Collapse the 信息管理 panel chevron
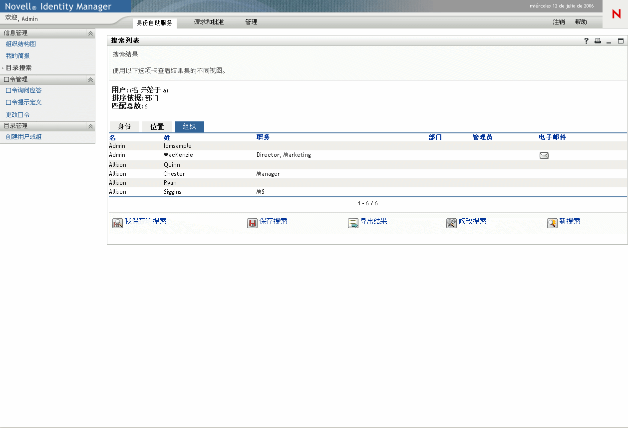 90,33
